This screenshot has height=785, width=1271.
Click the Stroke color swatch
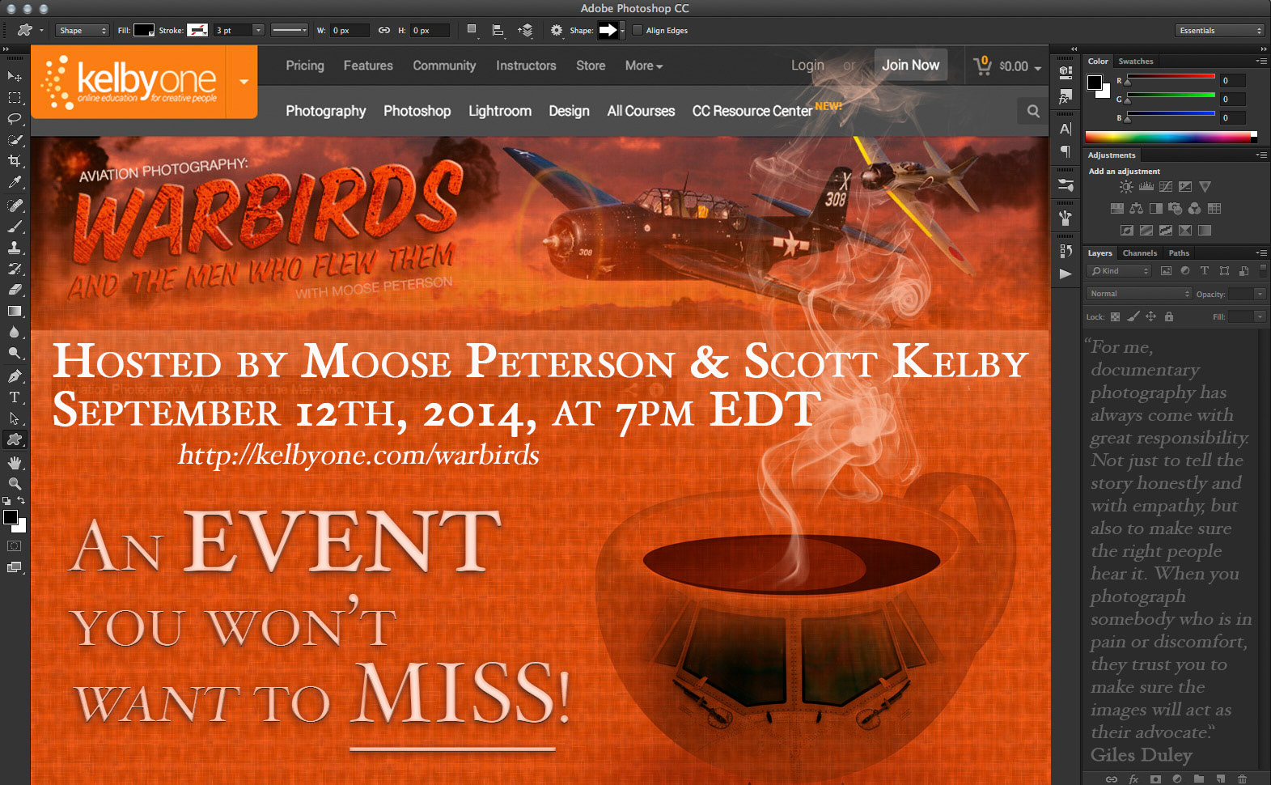197,30
